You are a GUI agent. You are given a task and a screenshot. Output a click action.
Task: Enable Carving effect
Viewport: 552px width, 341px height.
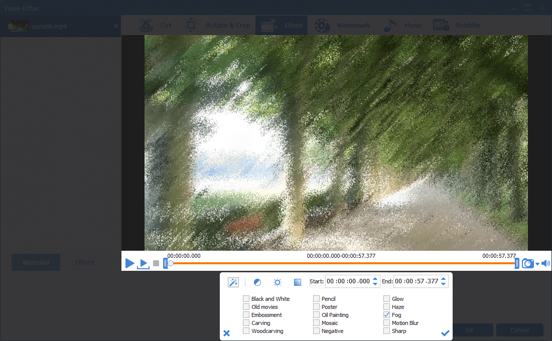click(246, 323)
